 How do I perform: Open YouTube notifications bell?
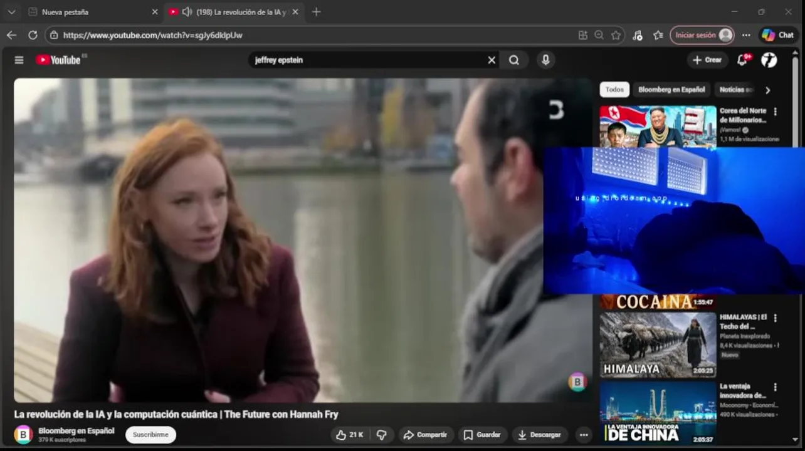coord(742,60)
